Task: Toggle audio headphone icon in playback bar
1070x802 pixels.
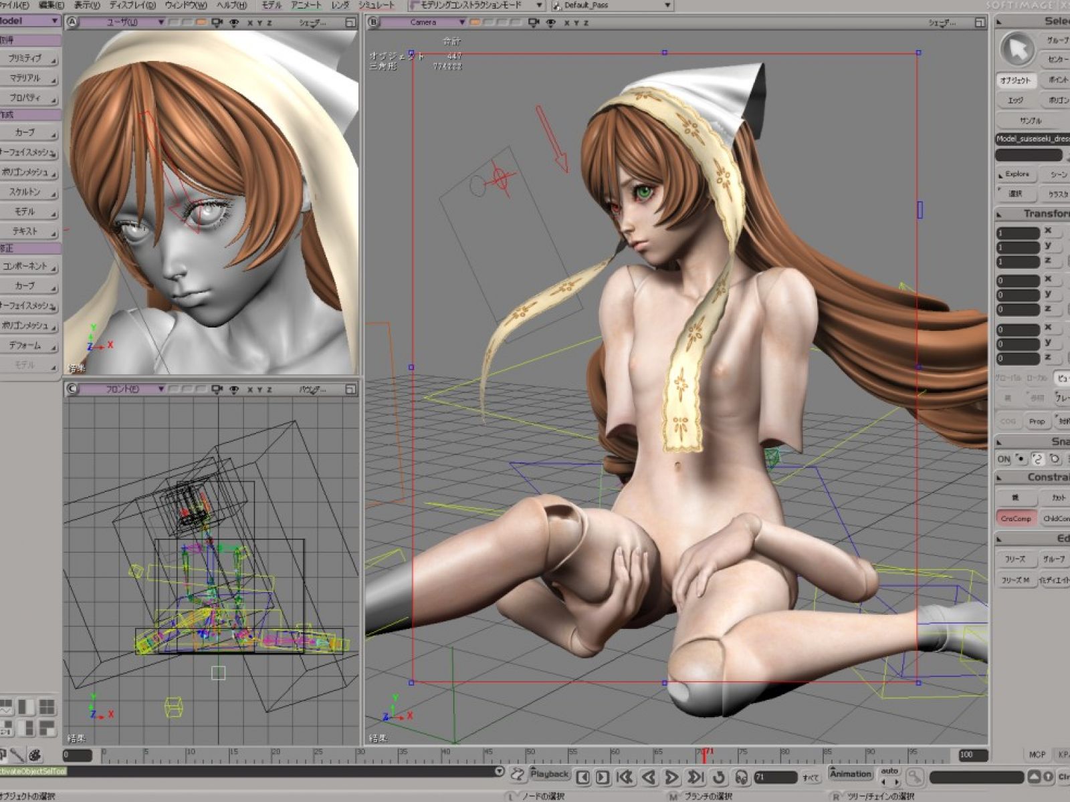Action: click(741, 777)
